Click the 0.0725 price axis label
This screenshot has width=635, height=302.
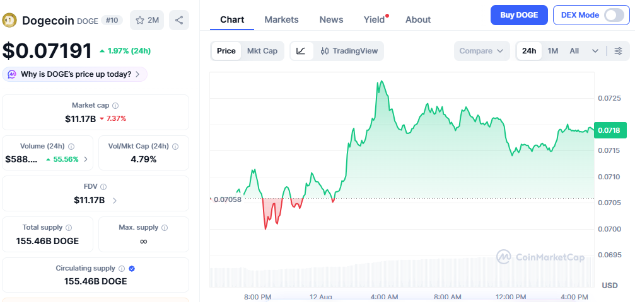pos(609,98)
